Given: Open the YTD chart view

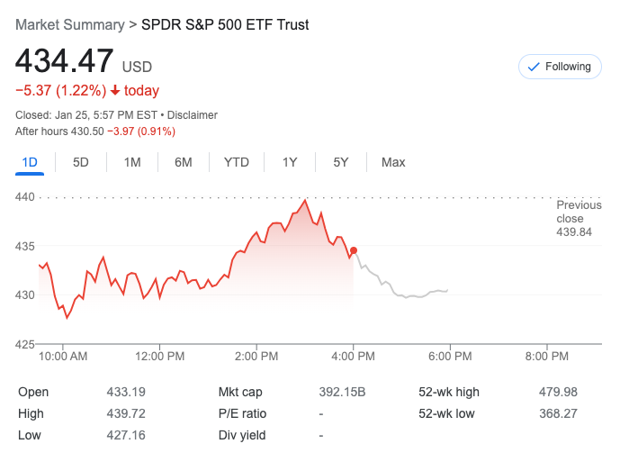Looking at the screenshot, I should pyautogui.click(x=236, y=162).
